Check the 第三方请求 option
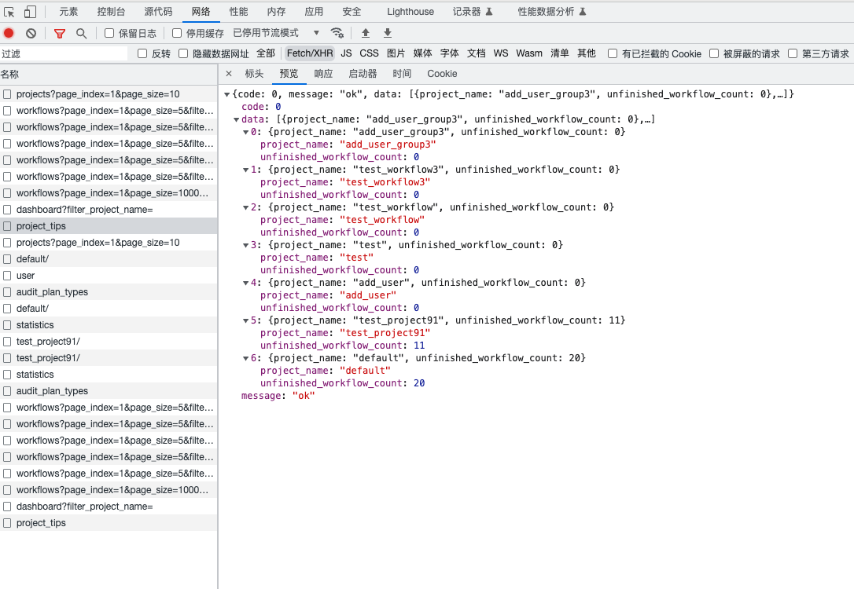This screenshot has height=589, width=854. coord(793,53)
